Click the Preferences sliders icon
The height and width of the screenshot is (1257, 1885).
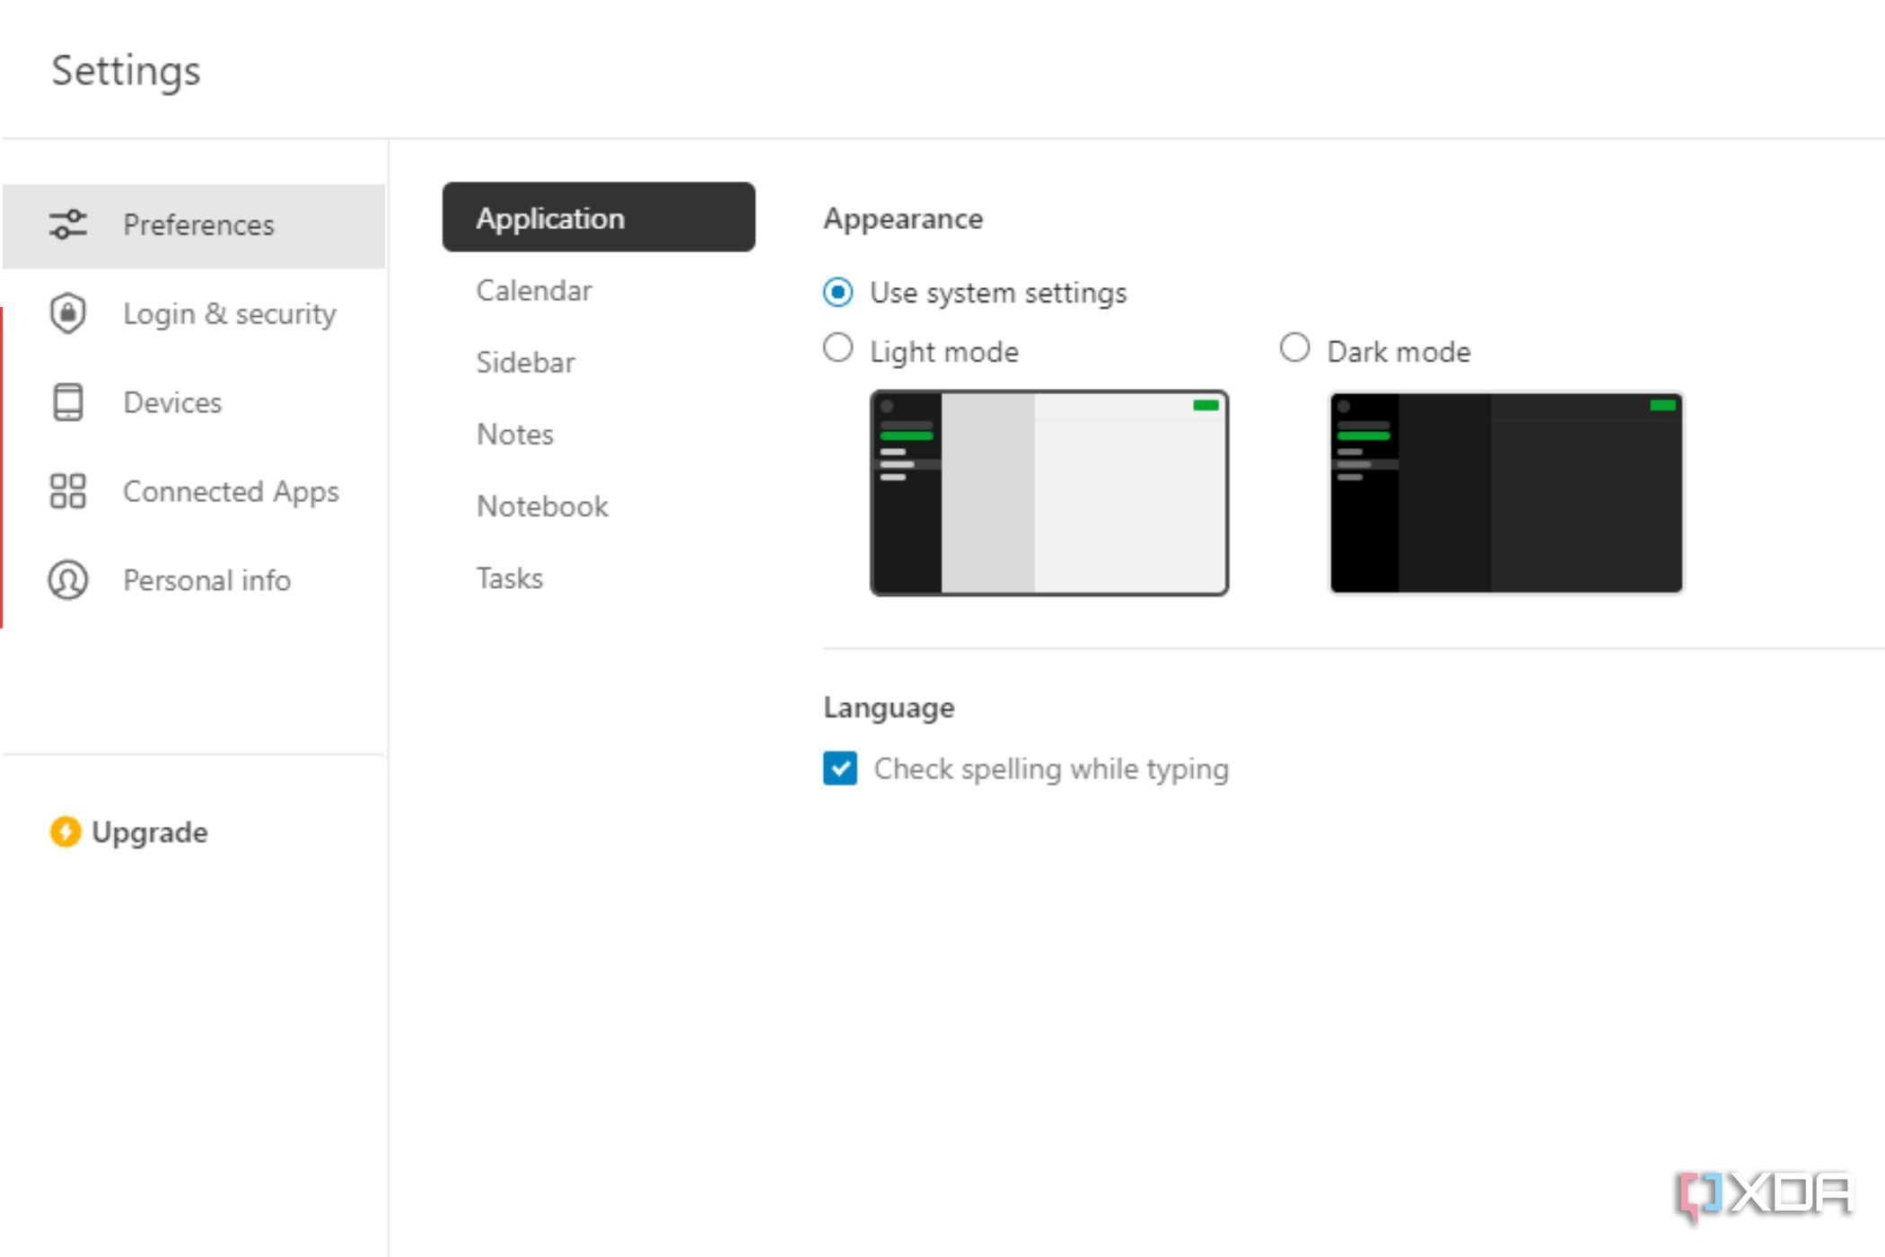68,224
